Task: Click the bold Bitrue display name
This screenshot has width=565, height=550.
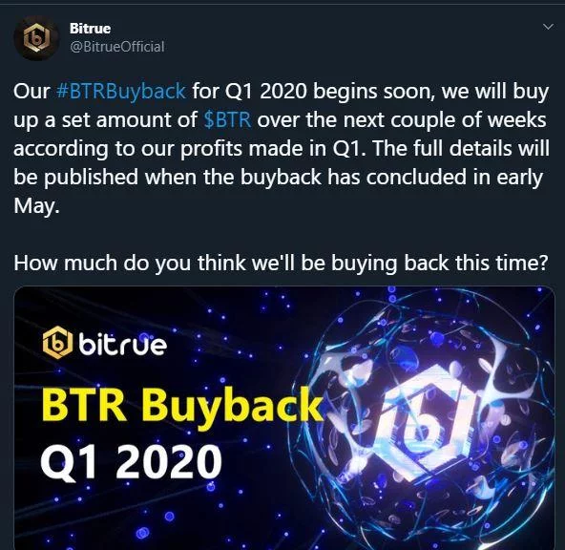Action: (x=90, y=29)
